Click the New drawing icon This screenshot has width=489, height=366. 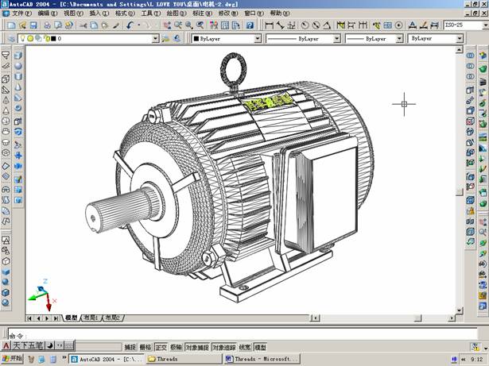11,25
